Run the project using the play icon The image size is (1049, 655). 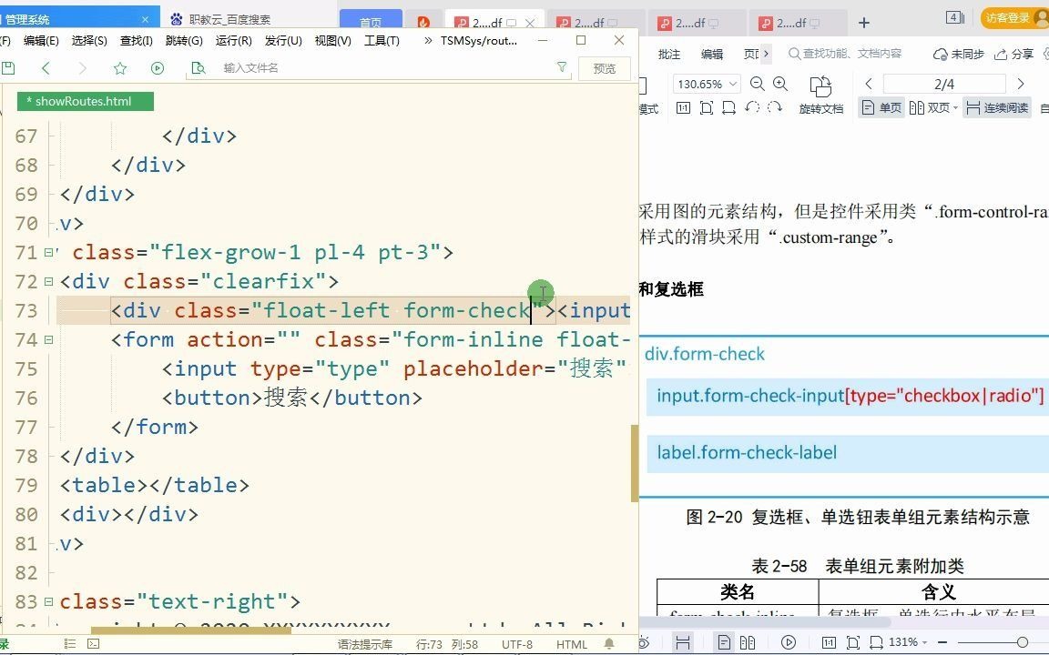click(156, 67)
